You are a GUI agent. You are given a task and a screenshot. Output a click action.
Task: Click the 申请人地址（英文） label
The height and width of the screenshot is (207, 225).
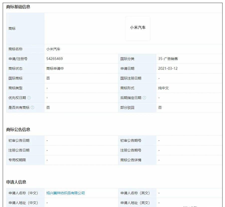click(135, 203)
